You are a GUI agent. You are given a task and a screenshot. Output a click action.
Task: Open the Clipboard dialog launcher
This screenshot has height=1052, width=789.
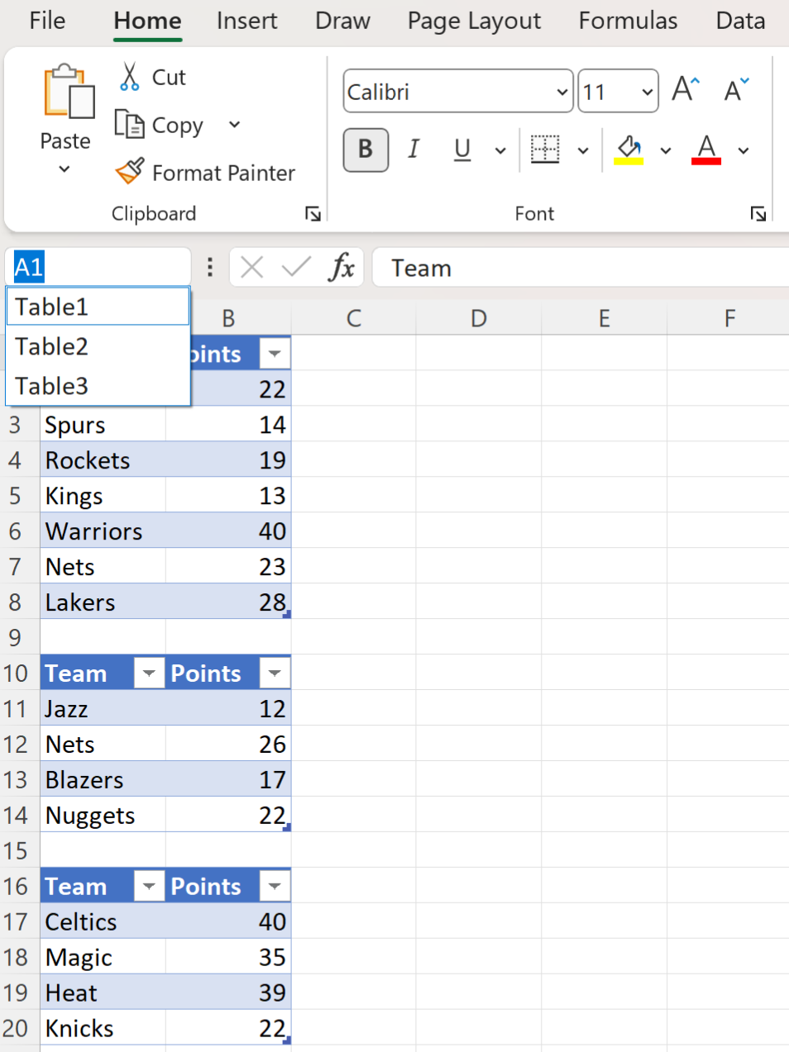click(313, 213)
